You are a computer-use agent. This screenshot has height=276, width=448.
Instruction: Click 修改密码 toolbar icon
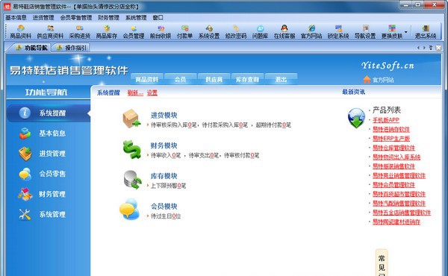click(x=236, y=31)
